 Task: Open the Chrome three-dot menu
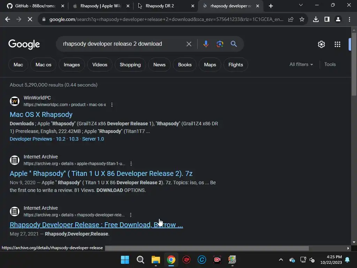click(349, 20)
